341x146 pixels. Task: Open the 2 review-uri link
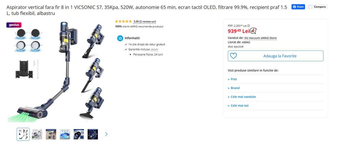click(145, 21)
